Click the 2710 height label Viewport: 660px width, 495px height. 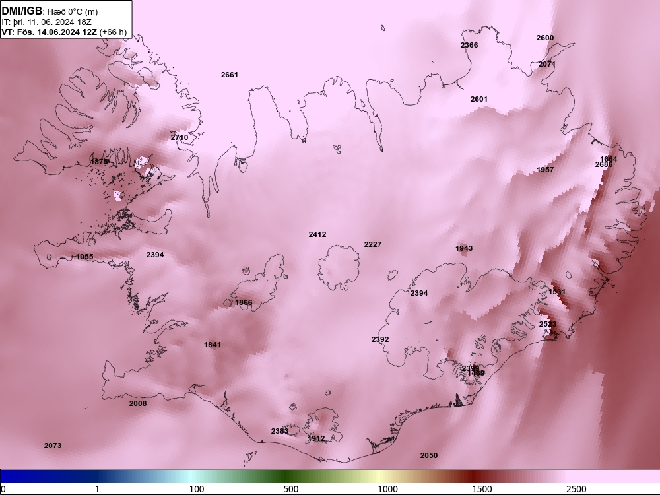180,138
